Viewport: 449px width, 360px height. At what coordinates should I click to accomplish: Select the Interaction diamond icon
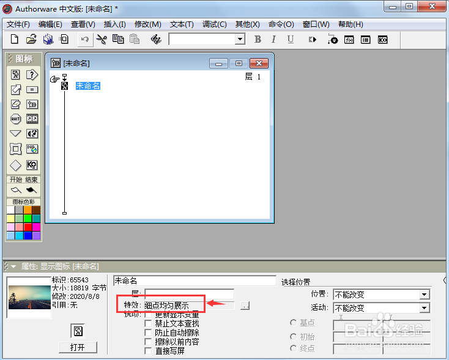pyautogui.click(x=15, y=165)
